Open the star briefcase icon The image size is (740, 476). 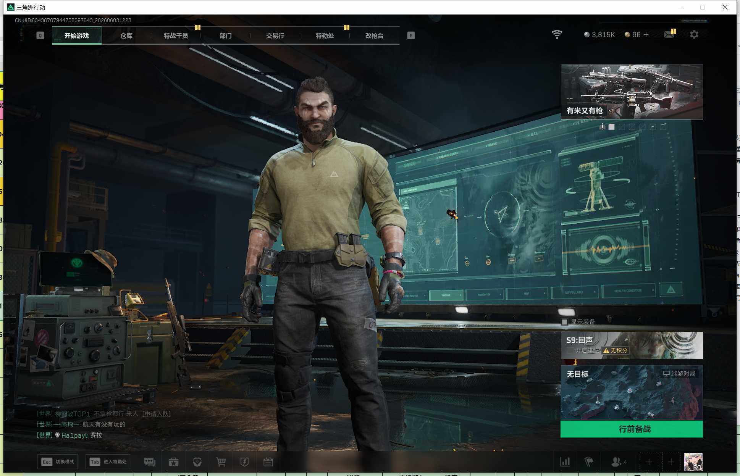pyautogui.click(x=174, y=462)
